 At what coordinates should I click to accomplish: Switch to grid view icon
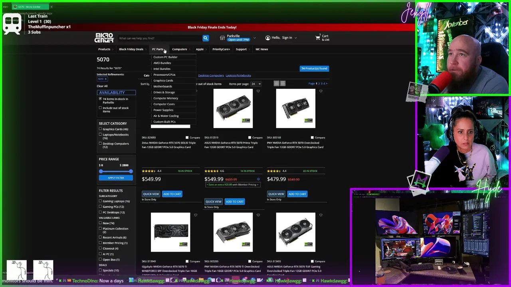[276, 83]
